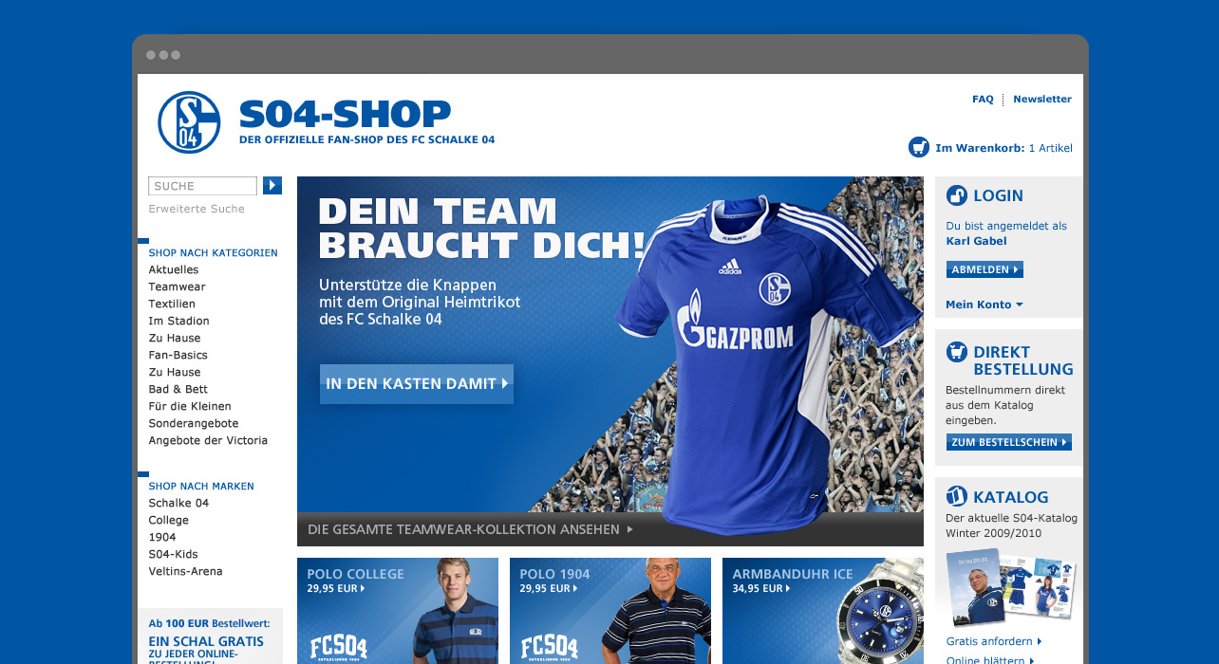Click the Schalke 04 club logo
The width and height of the screenshot is (1219, 664).
click(x=189, y=122)
